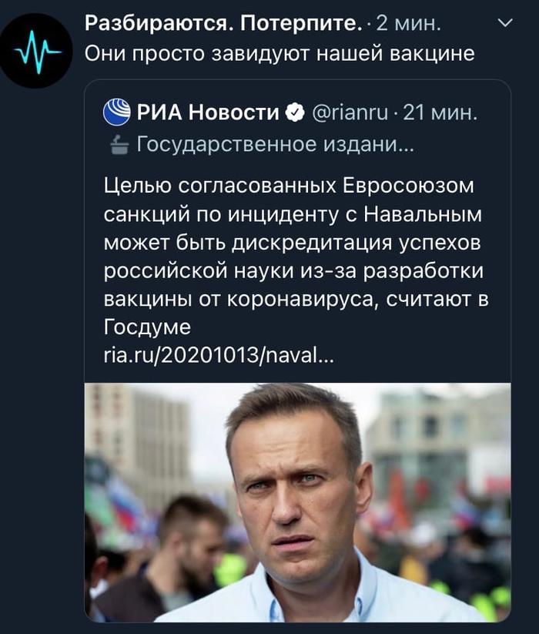The image size is (539, 634).
Task: Click the tweet text Они просто завидуют
Action: coord(278,54)
